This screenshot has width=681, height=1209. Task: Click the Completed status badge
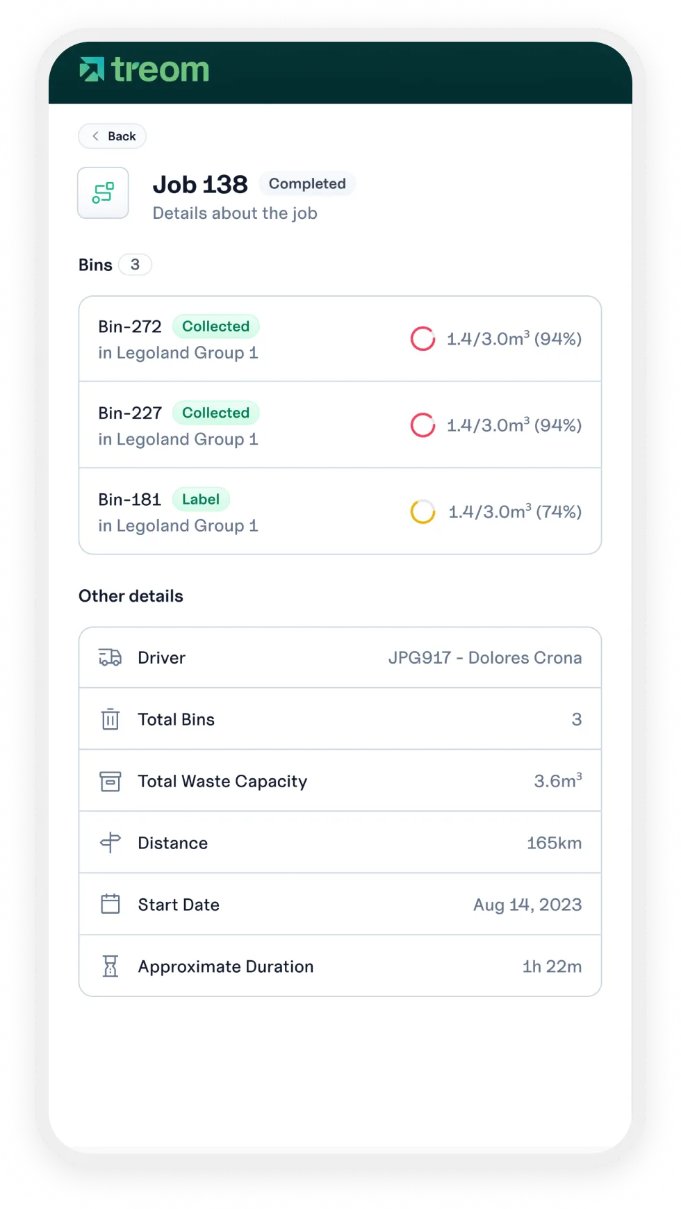pos(307,184)
